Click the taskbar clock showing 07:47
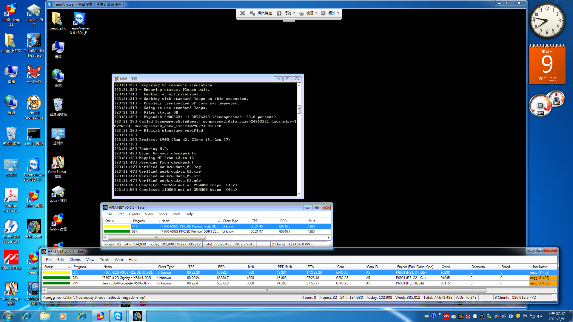The image size is (573, 322). click(556, 316)
